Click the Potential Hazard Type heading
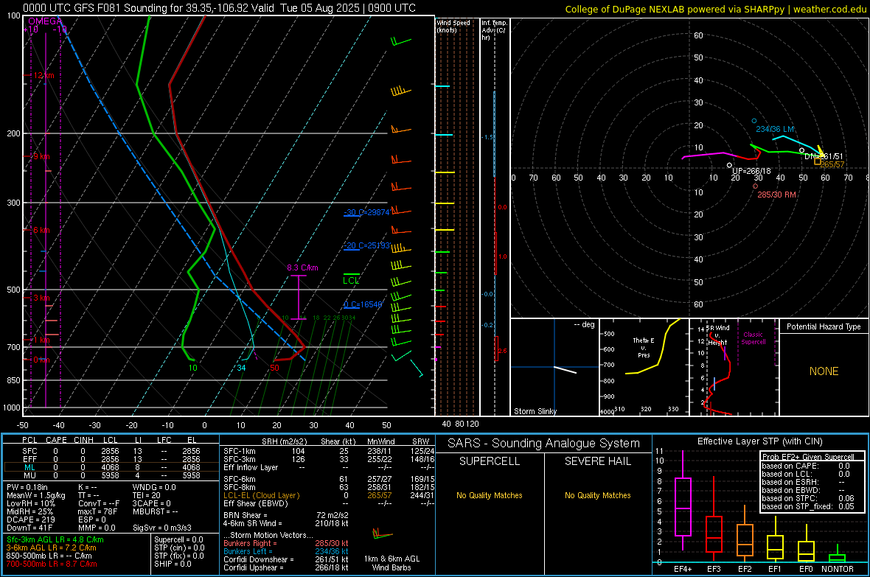 click(x=824, y=326)
